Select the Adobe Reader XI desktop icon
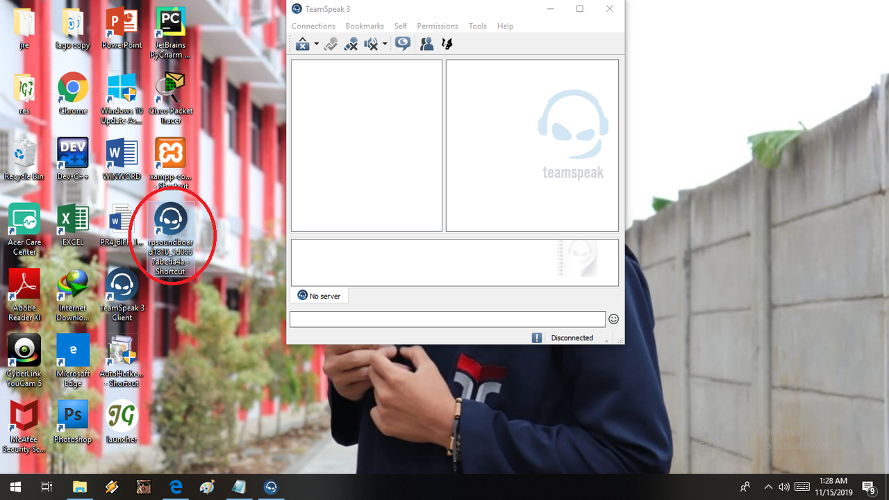 [x=24, y=295]
